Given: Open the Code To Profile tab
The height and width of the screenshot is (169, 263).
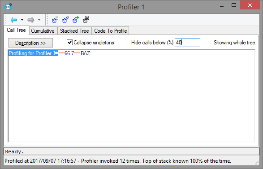Looking at the screenshot, I should 111,31.
